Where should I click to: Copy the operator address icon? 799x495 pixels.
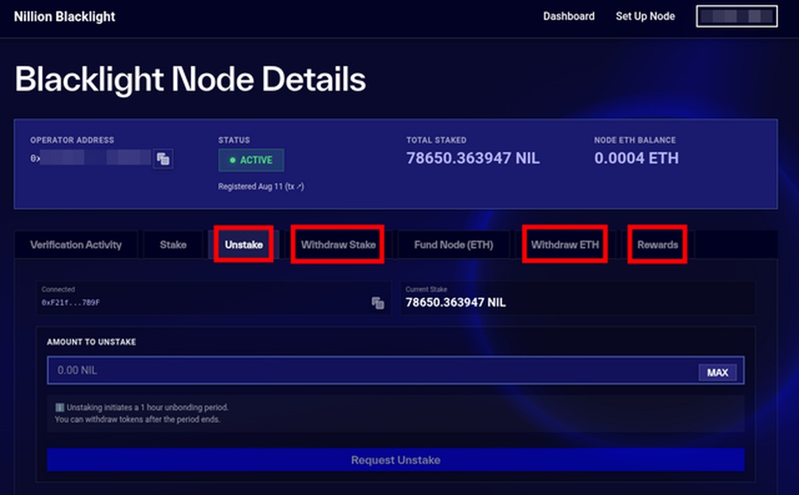(x=163, y=159)
